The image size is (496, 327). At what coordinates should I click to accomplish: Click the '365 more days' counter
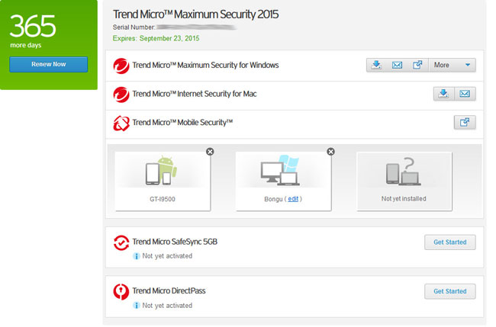[x=33, y=31]
